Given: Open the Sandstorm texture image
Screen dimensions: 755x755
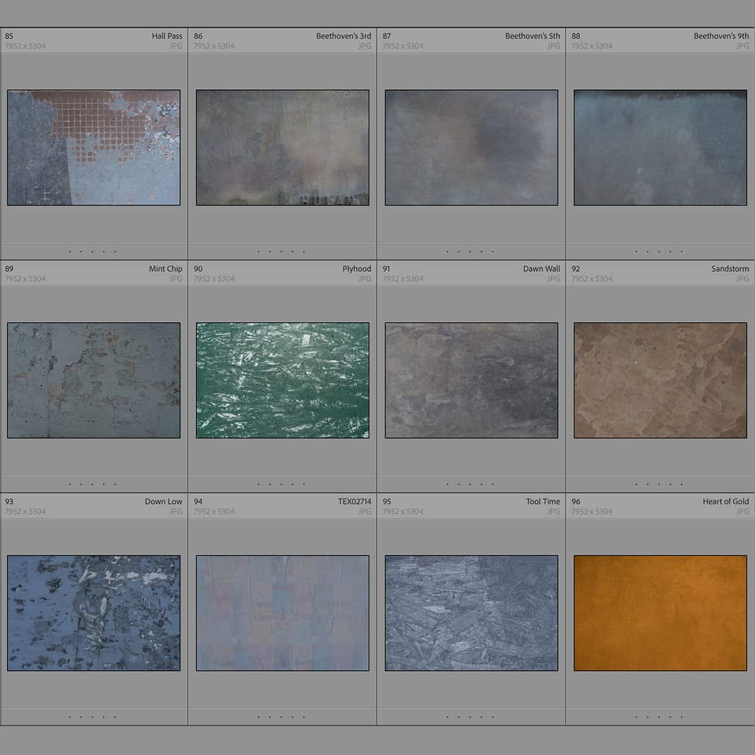Looking at the screenshot, I should tap(659, 379).
